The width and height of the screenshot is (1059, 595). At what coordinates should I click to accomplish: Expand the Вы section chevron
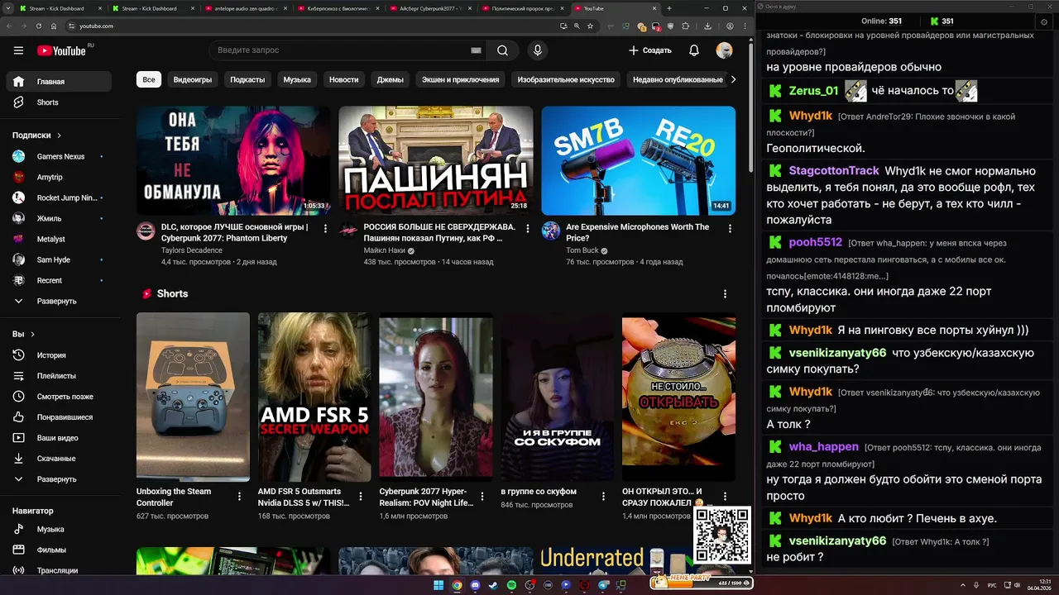(x=33, y=335)
